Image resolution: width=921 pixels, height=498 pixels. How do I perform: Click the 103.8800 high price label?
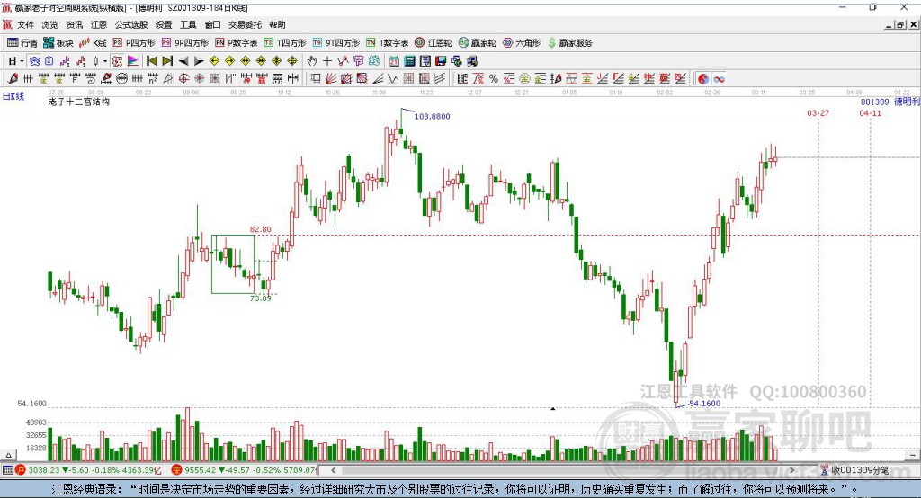[x=433, y=116]
